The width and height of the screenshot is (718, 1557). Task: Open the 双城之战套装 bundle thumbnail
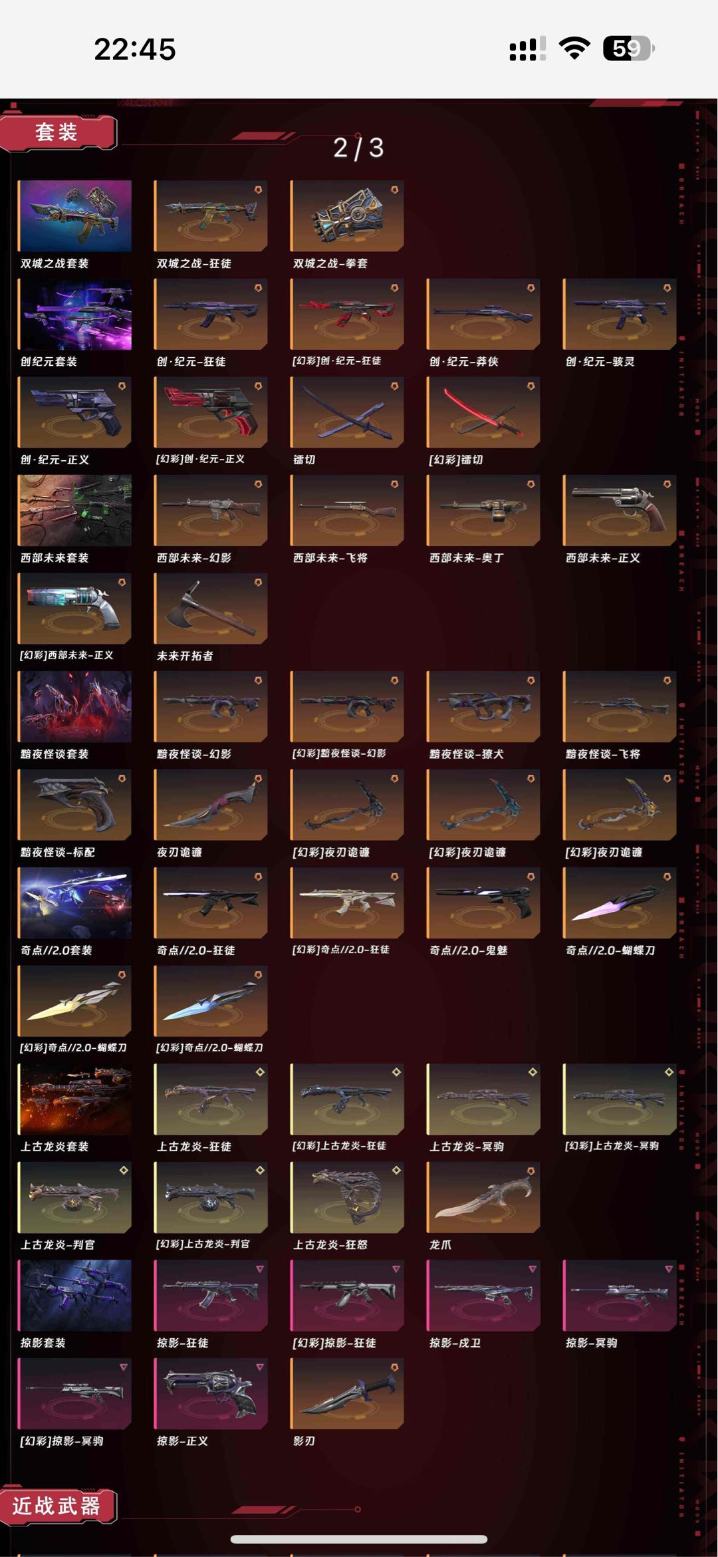[x=74, y=215]
